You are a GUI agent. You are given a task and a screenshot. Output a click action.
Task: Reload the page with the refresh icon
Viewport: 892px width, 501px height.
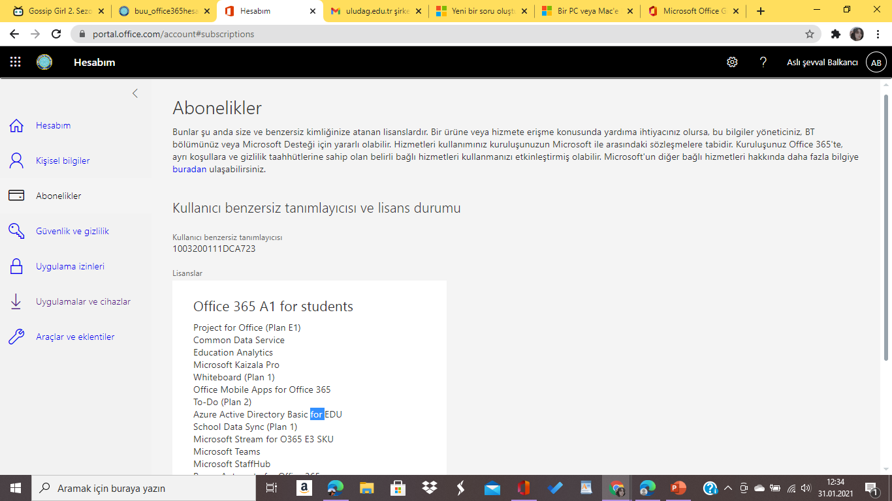[56, 34]
